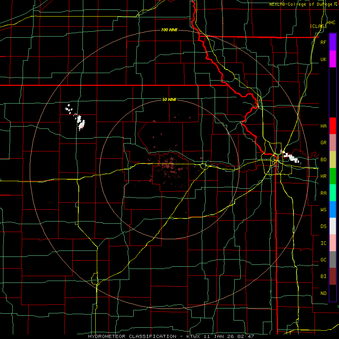Click the KTWX radar site identifier
339x339 pixels.
pos(194,336)
